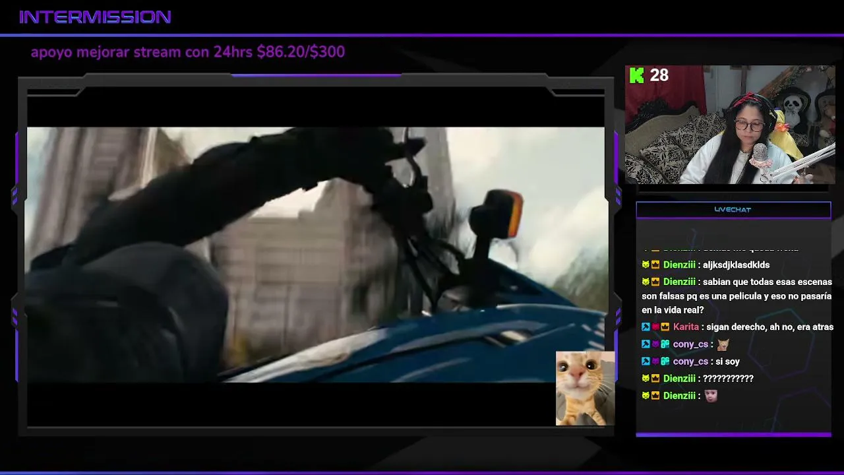The height and width of the screenshot is (475, 844).
Task: Open Dienziii's name on 'sabian que todas' message
Action: [679, 282]
